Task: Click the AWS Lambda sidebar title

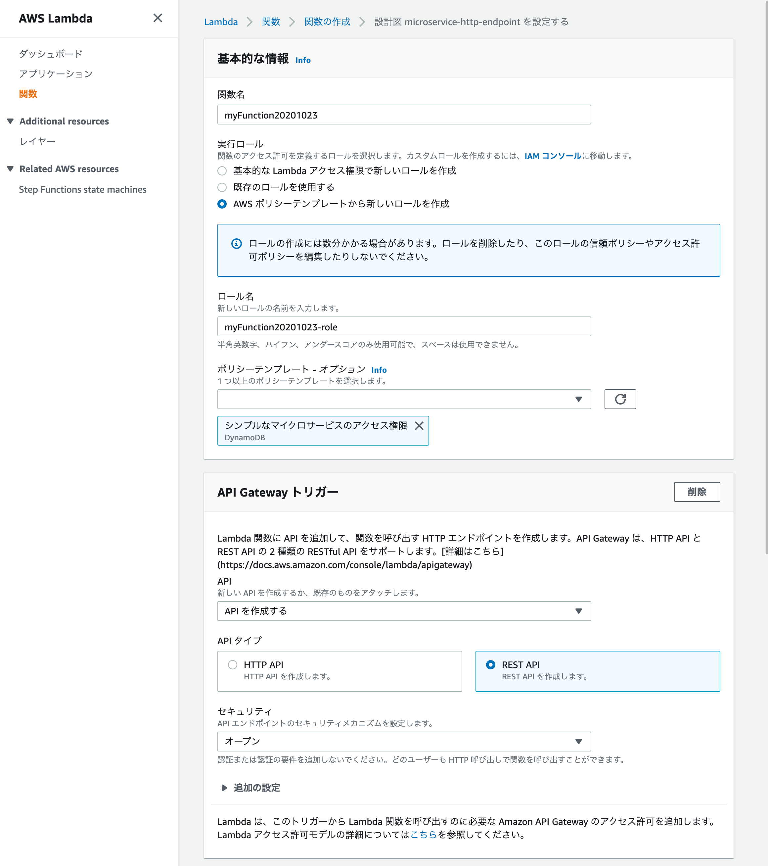Action: (x=56, y=18)
